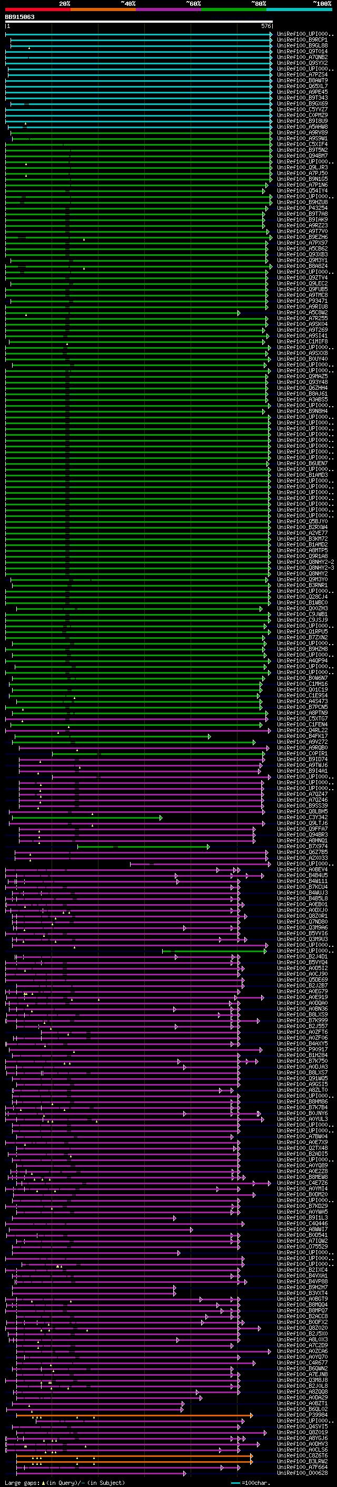Select hit label UniRef100_C4E7Z6
The height and width of the screenshot is (1487, 337).
302,1183
